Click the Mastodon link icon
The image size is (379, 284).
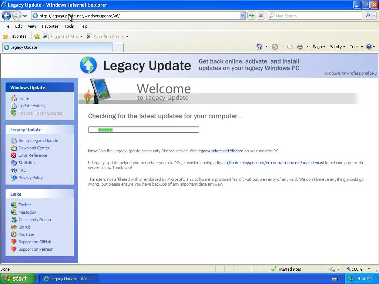click(x=14, y=212)
